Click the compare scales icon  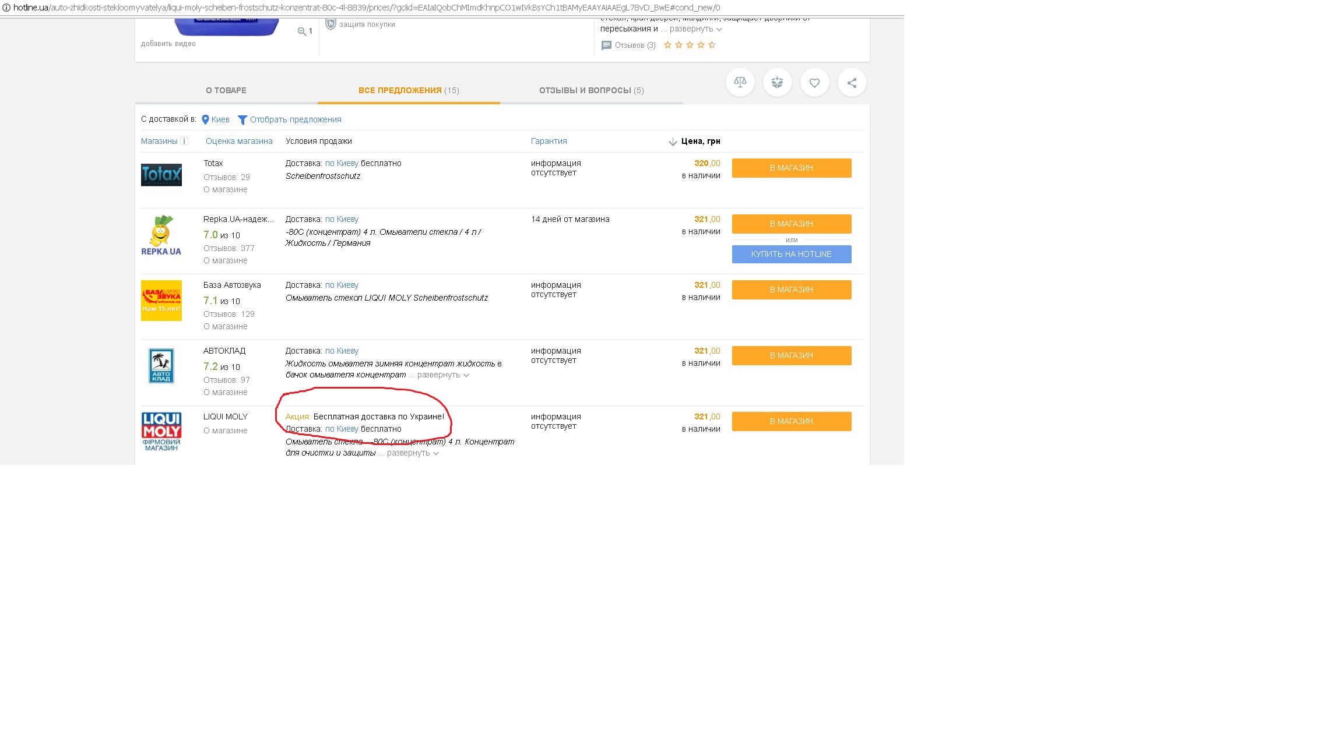[x=740, y=83]
